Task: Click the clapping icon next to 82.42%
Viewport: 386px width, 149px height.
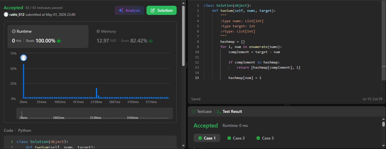Action: 151,41
